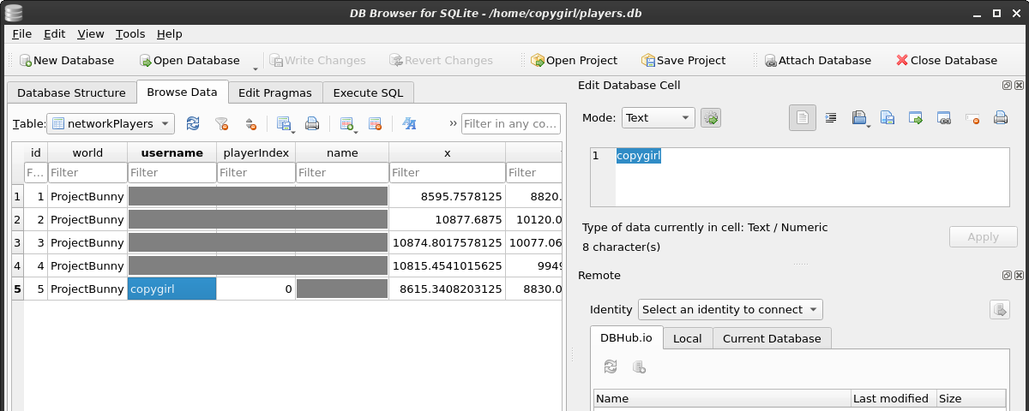This screenshot has width=1029, height=411.
Task: Open the Tools menu
Action: tap(130, 34)
